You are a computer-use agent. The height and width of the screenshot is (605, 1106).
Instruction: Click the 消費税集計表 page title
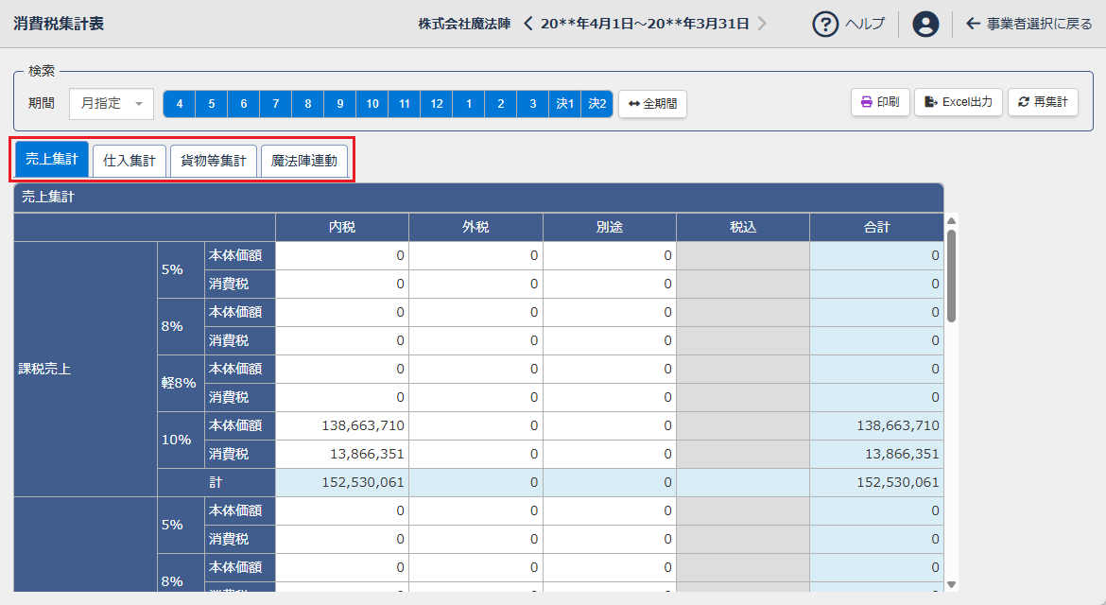(x=59, y=24)
